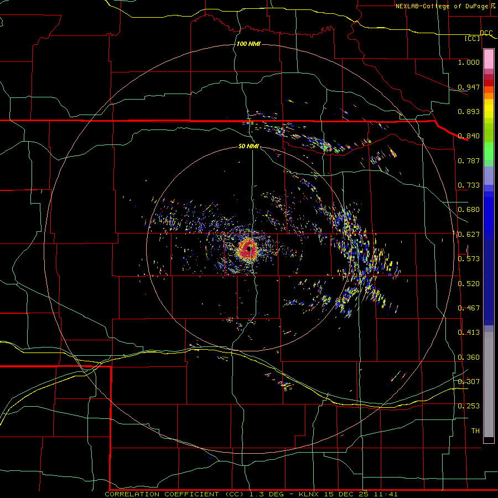
Task: Click the 0.307 color scale value
Action: tap(469, 382)
